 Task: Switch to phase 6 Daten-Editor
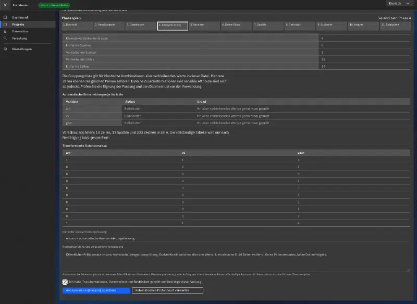pos(236,26)
